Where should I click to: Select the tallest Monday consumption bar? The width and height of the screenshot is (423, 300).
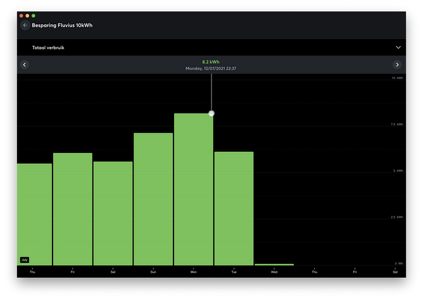(x=193, y=189)
